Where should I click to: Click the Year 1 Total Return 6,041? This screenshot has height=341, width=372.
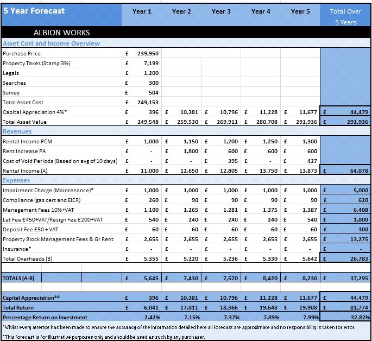[x=151, y=307]
